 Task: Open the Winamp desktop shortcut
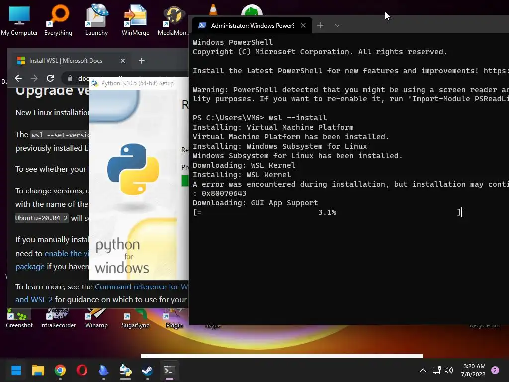(x=96, y=319)
